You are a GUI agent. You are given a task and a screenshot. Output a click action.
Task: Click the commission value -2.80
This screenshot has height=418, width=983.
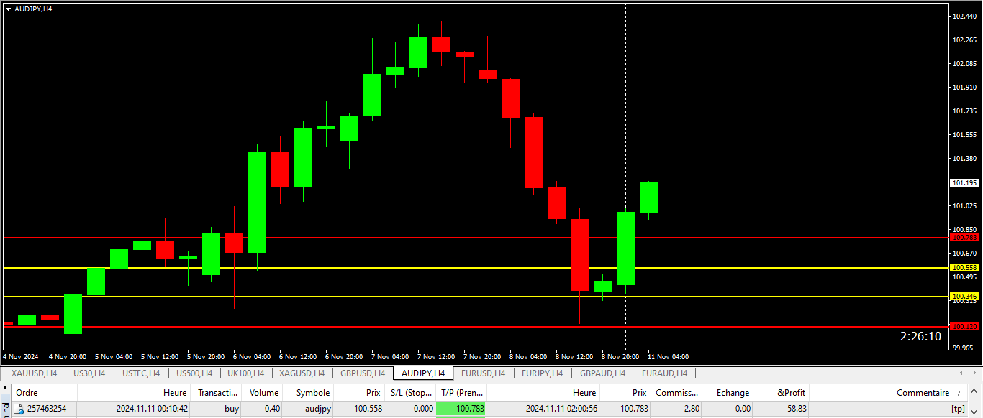689,409
